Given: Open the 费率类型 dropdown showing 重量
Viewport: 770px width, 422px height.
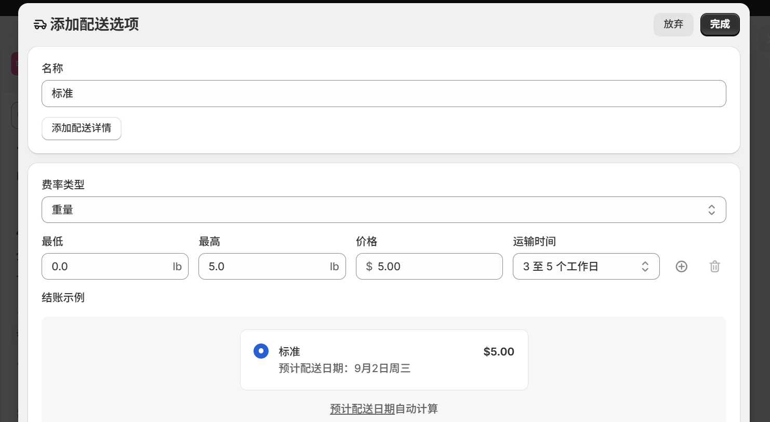Looking at the screenshot, I should click(383, 209).
